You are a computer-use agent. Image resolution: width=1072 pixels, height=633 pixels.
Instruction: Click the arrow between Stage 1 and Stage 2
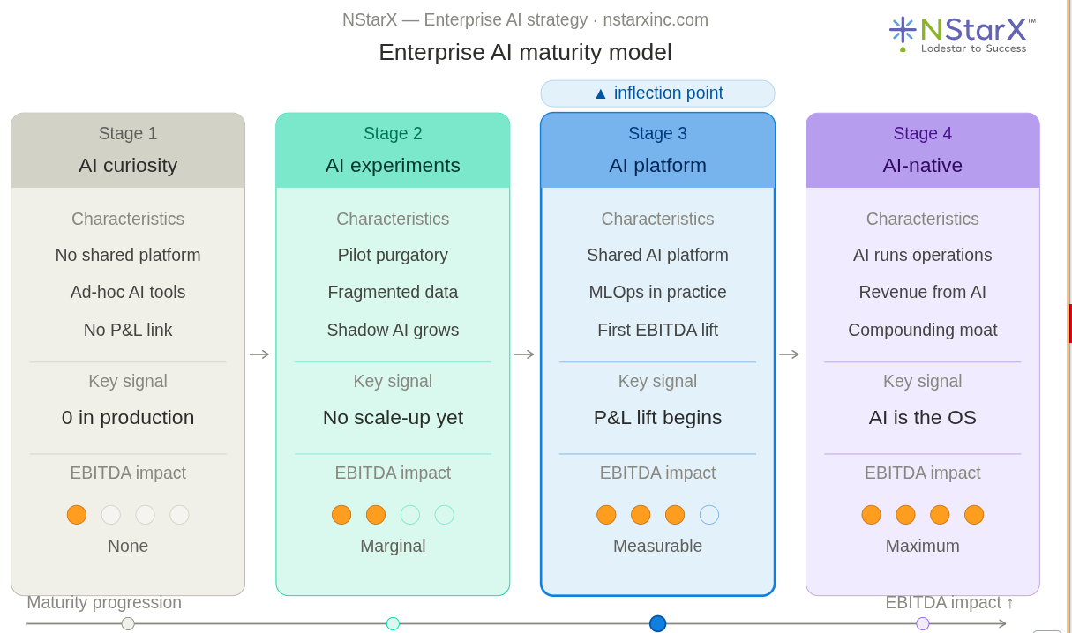[259, 354]
